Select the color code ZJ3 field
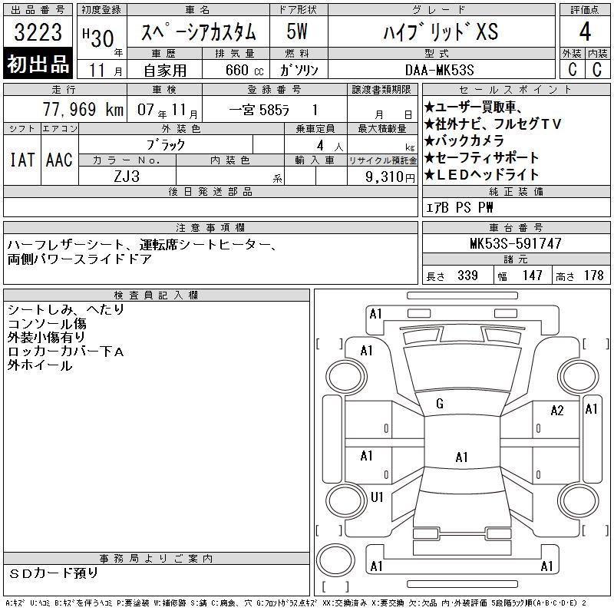The image size is (614, 614). click(127, 177)
